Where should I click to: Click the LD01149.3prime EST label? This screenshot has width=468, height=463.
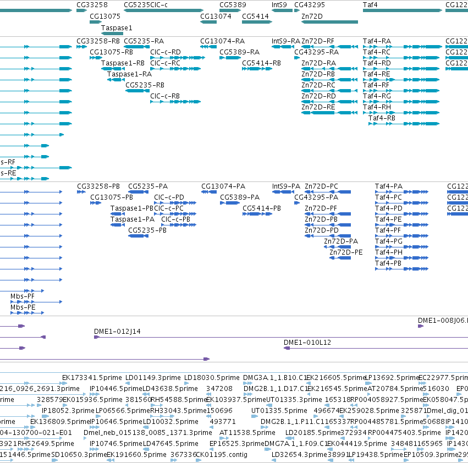coord(153,378)
